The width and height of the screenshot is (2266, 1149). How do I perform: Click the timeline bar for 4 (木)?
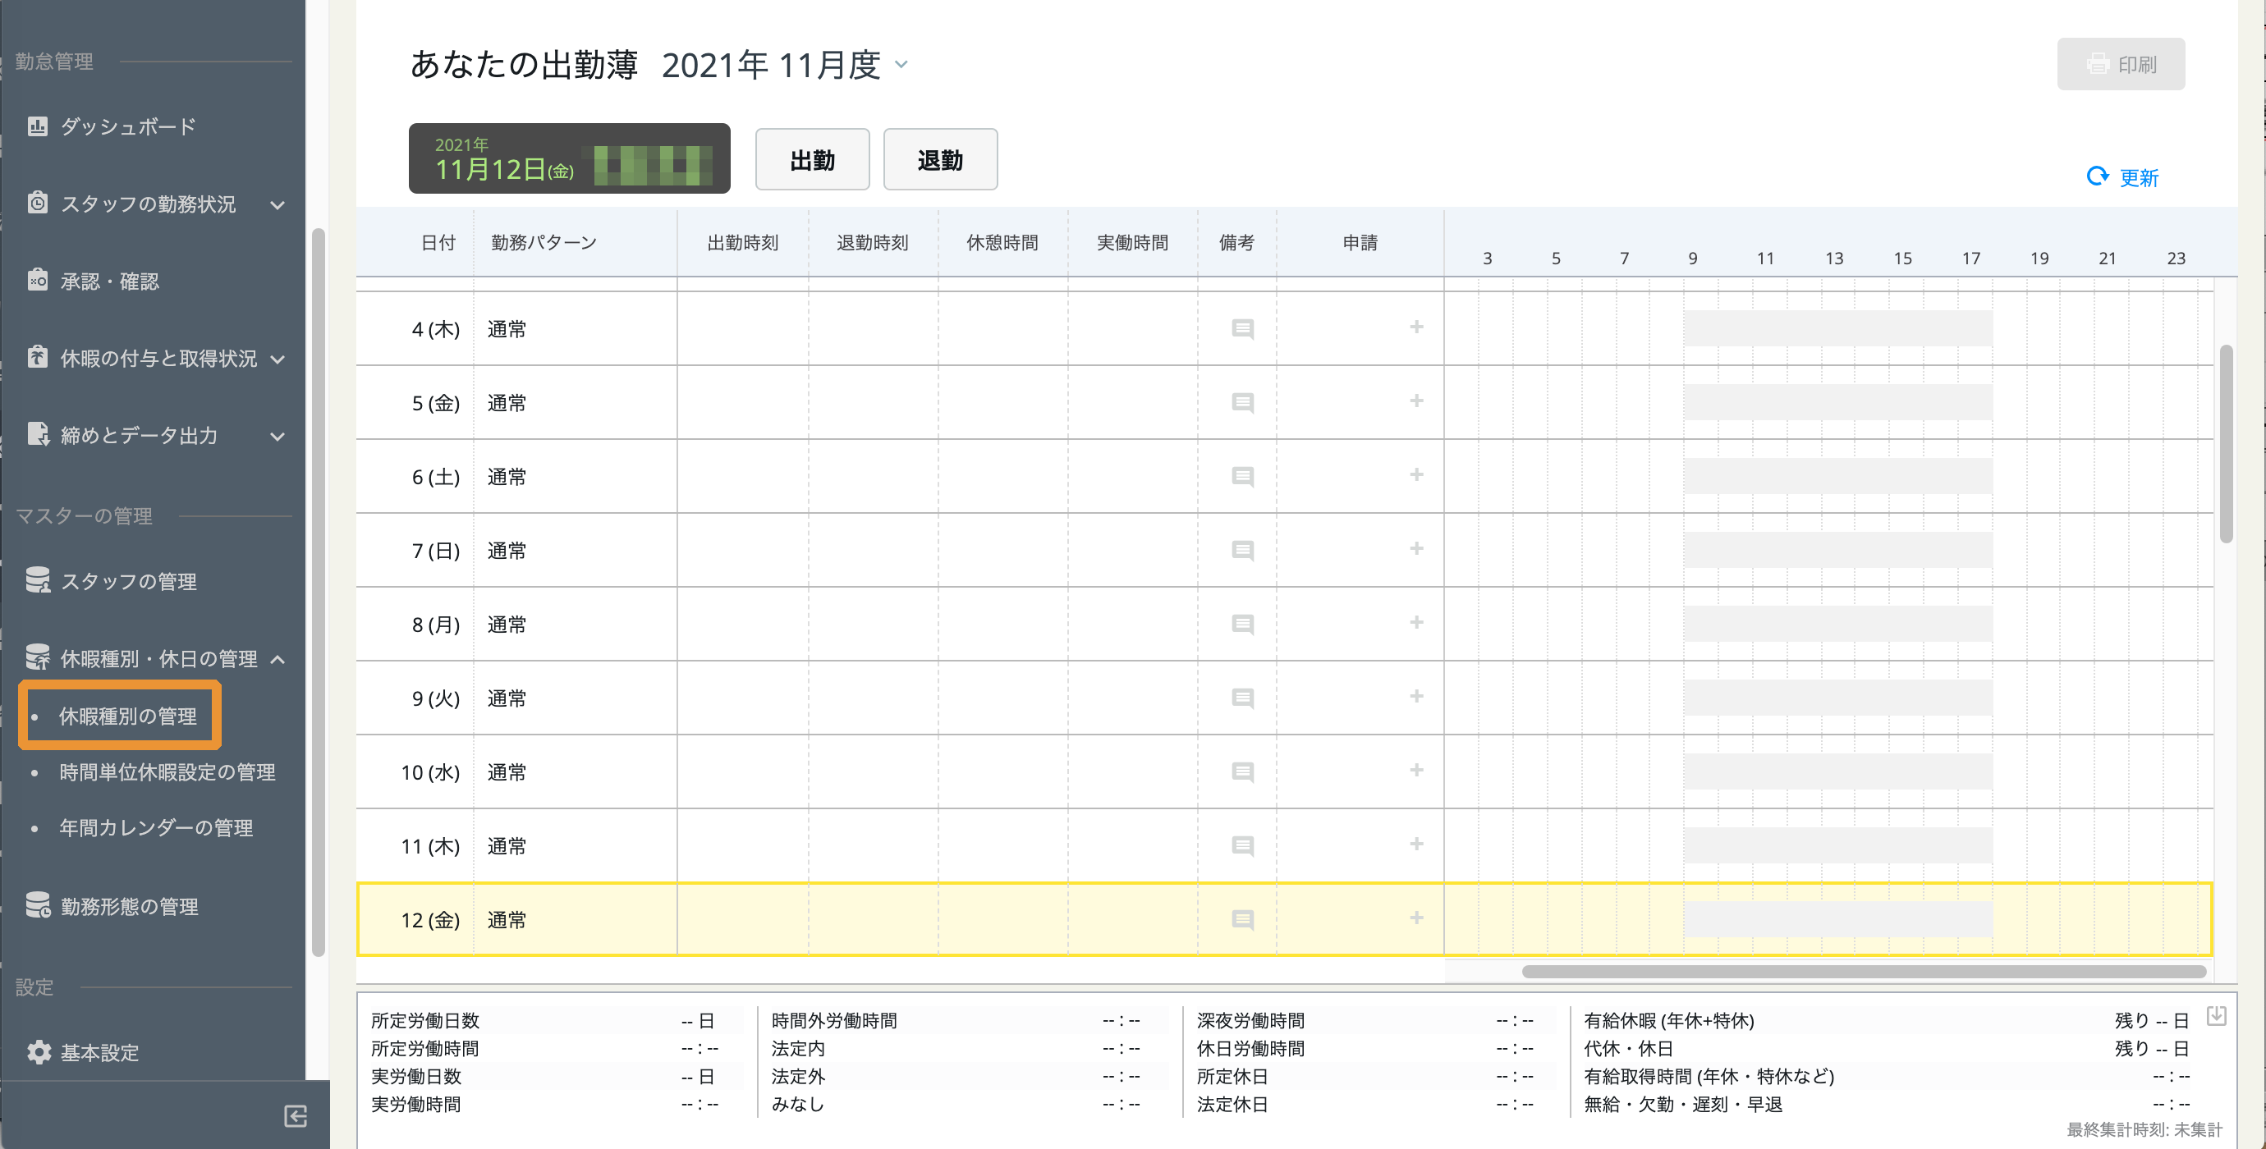coord(1837,329)
